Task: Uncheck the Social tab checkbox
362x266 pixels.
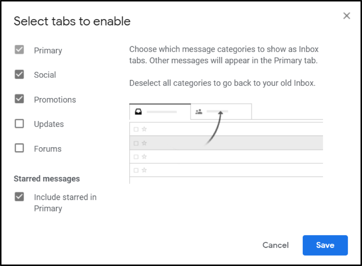Action: (x=19, y=75)
